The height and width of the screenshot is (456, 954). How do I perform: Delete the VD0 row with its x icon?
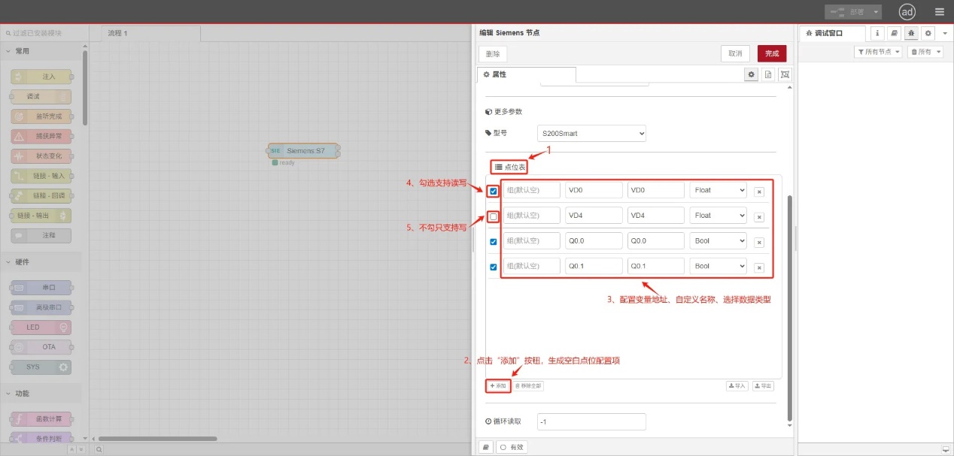(759, 192)
